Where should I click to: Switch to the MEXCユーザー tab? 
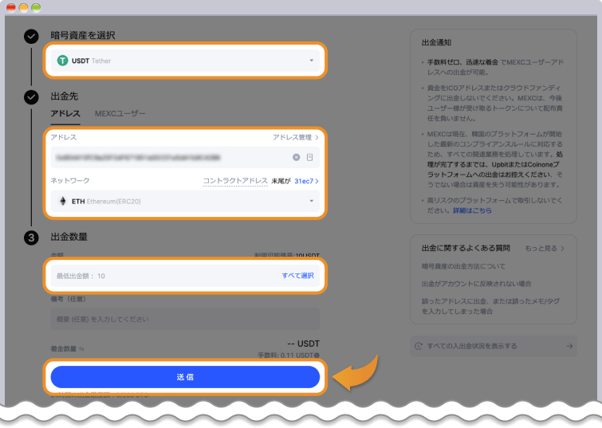point(120,114)
